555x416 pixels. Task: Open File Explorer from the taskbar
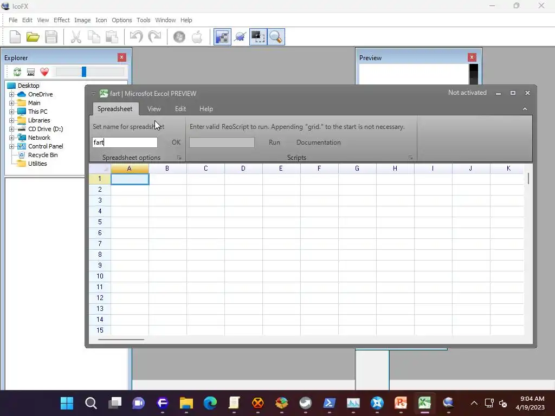186,403
